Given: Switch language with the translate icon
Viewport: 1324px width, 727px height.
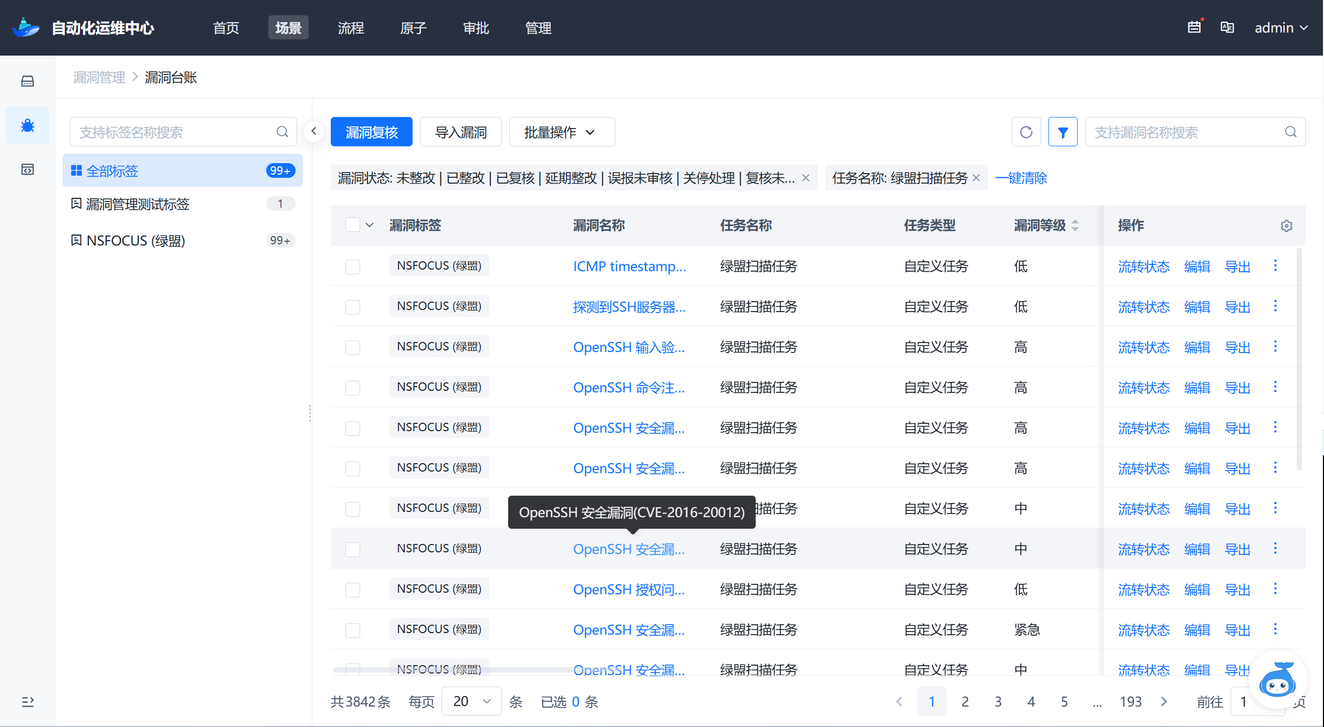Looking at the screenshot, I should (1227, 27).
